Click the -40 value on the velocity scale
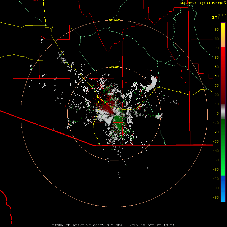The width and height of the screenshot is (227, 227). coord(216,151)
